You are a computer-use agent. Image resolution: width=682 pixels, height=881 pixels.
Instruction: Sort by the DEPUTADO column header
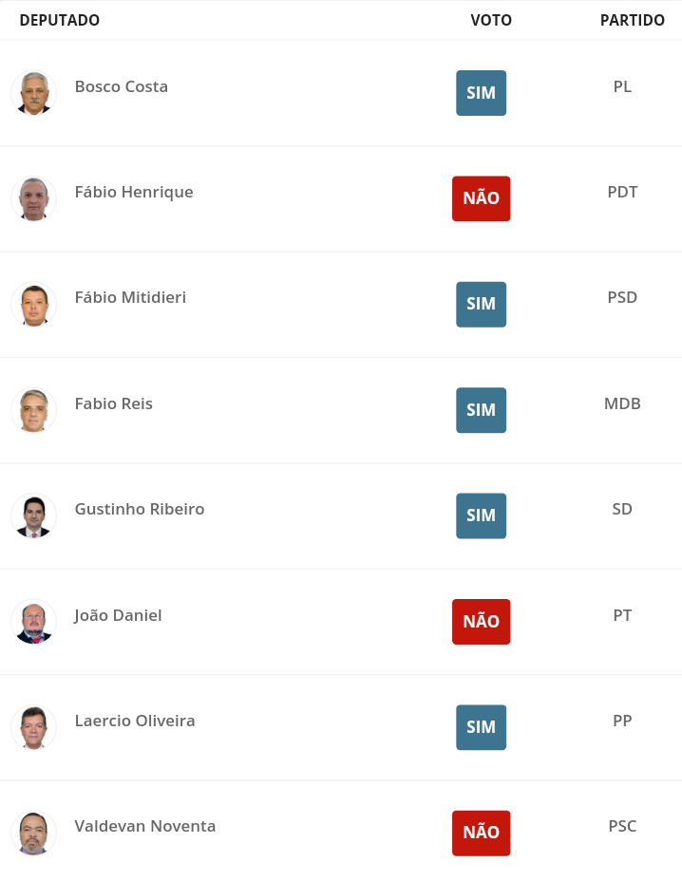(60, 20)
